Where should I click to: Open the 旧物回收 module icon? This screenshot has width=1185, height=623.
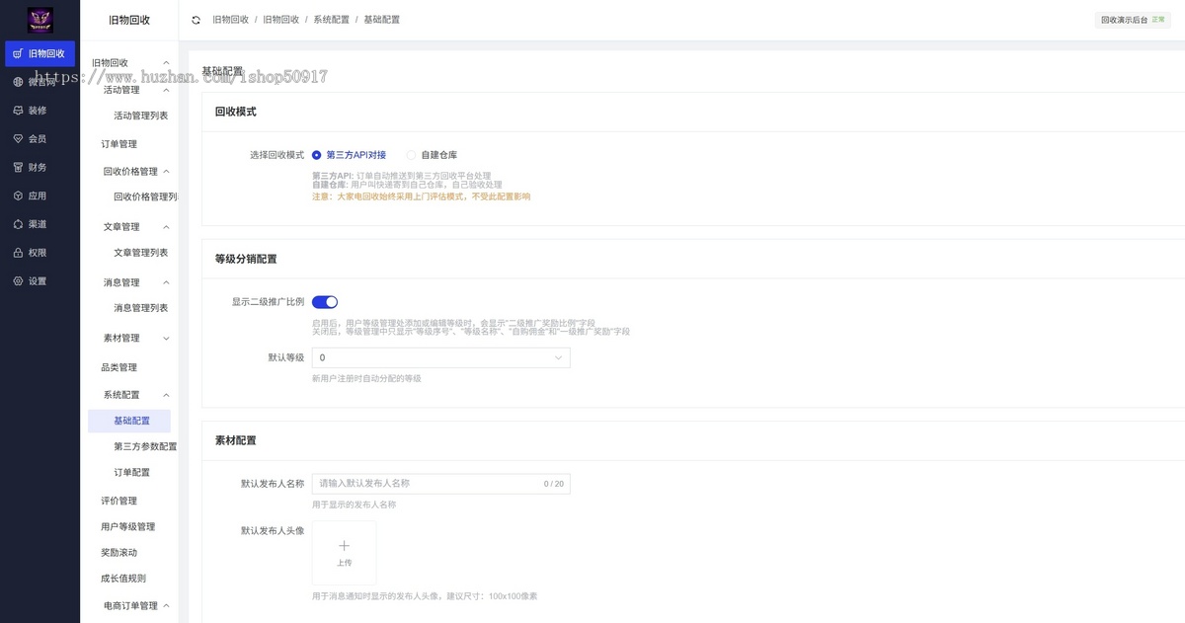click(18, 54)
